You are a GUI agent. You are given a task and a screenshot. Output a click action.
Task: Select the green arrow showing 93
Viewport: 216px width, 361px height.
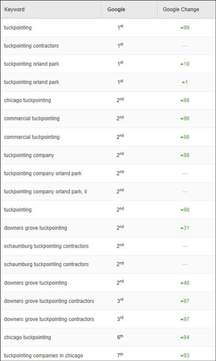[x=185, y=355]
